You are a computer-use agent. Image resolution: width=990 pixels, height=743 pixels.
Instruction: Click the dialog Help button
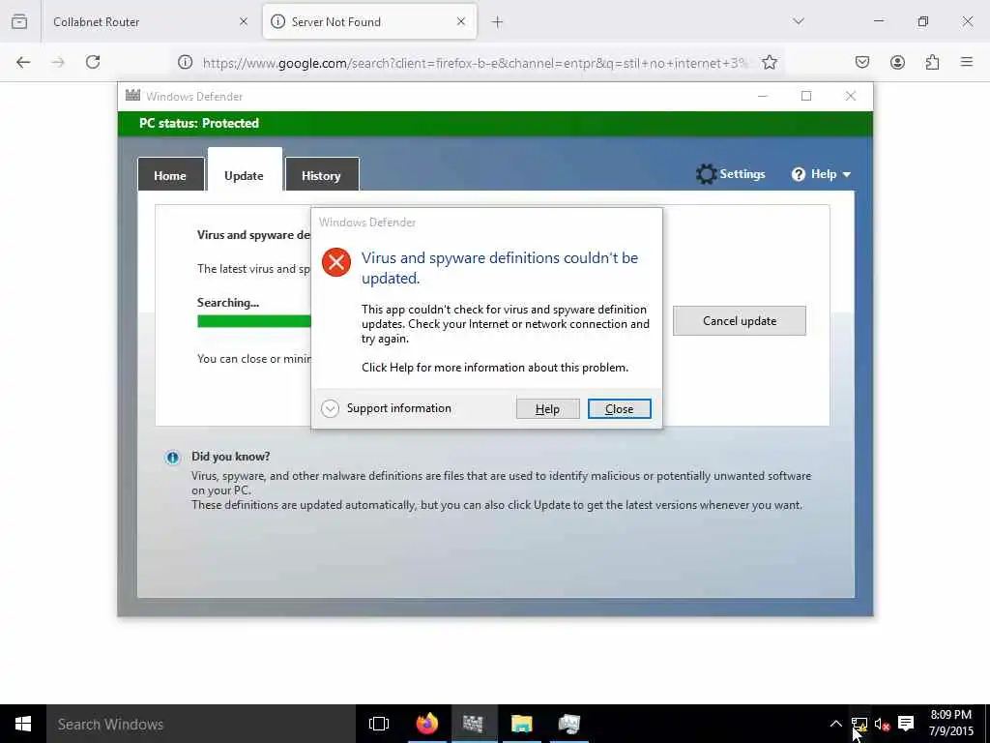pyautogui.click(x=547, y=409)
